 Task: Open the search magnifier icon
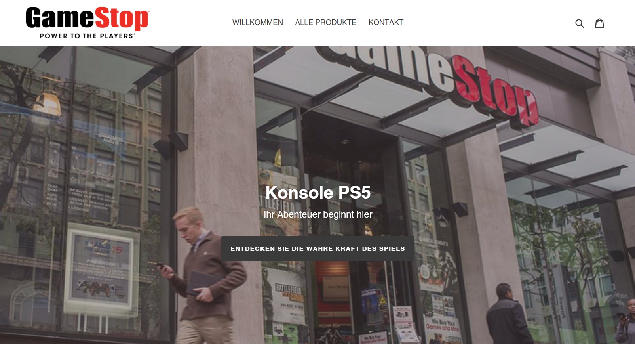coord(580,23)
